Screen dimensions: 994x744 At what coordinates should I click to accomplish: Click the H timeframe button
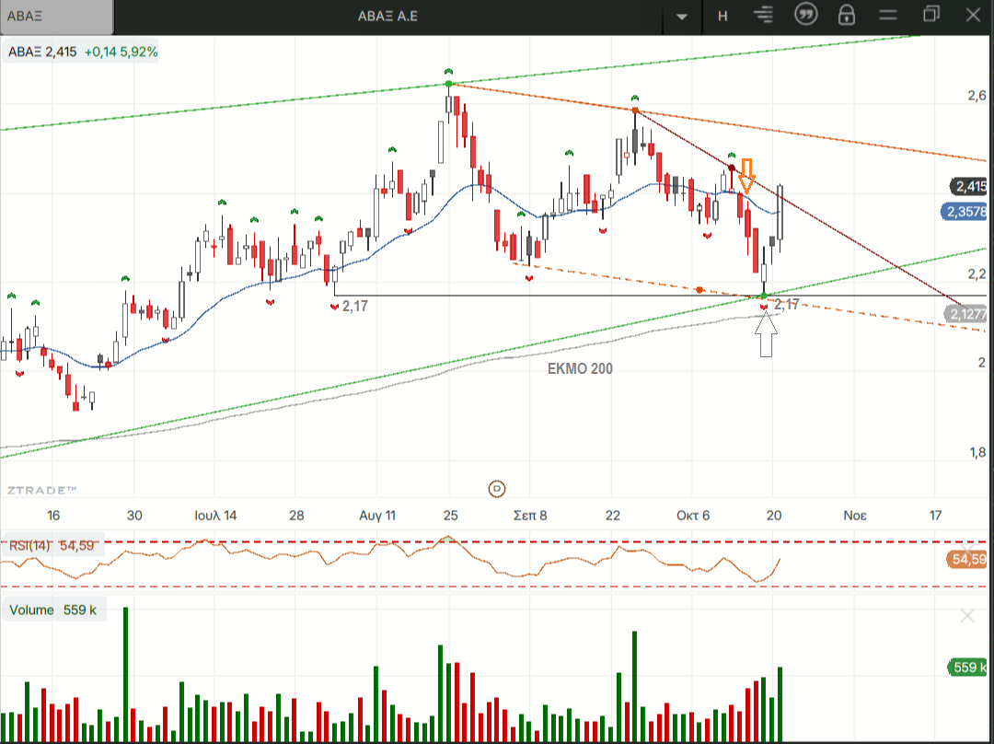coord(722,17)
